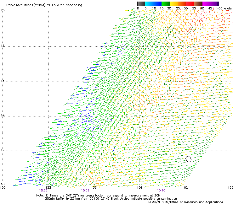Image resolution: width=233 pixels, height=204 pixels.
Task: Select the green 15–20 knots legend swatch
Action: pos(166,4)
